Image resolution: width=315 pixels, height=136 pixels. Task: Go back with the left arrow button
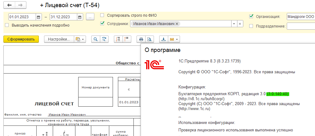(x=9, y=5)
